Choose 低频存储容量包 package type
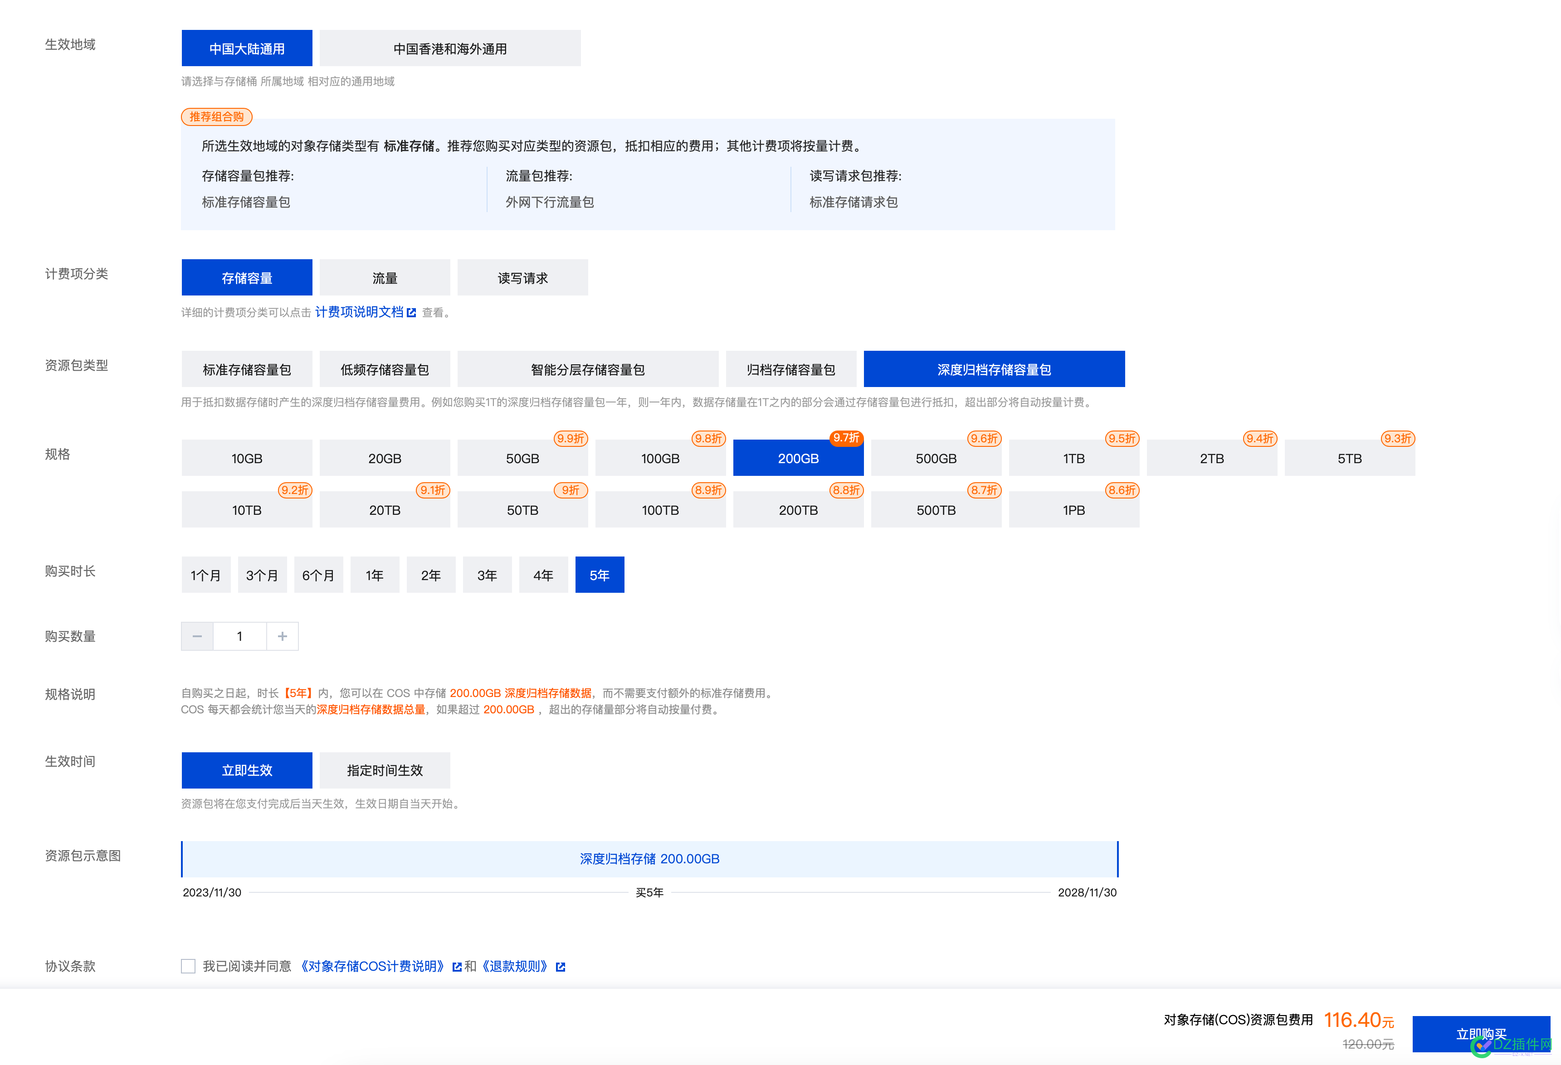 (x=385, y=369)
